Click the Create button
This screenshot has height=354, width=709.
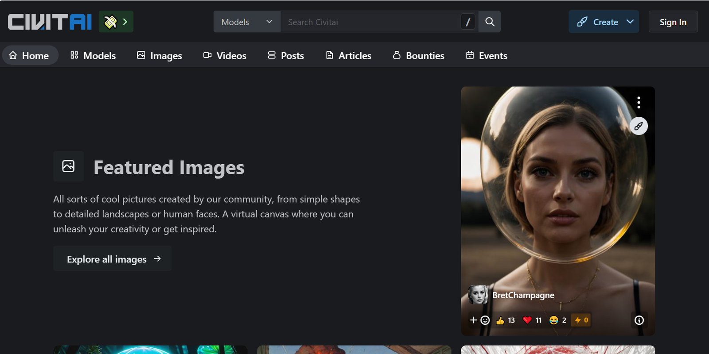598,22
